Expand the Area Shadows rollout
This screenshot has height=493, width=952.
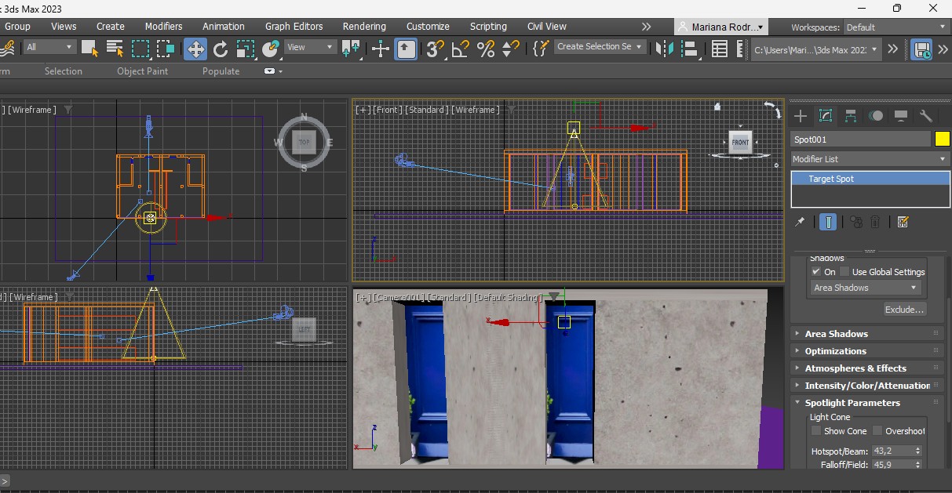836,334
